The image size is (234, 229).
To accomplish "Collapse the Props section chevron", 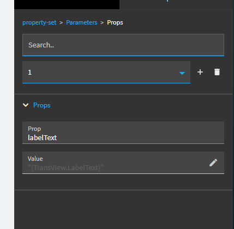I will (26, 105).
